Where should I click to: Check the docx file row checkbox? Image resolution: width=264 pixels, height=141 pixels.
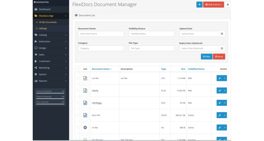(x=77, y=115)
